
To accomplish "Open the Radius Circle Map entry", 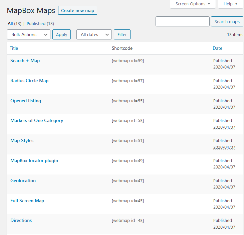I will pos(29,81).
